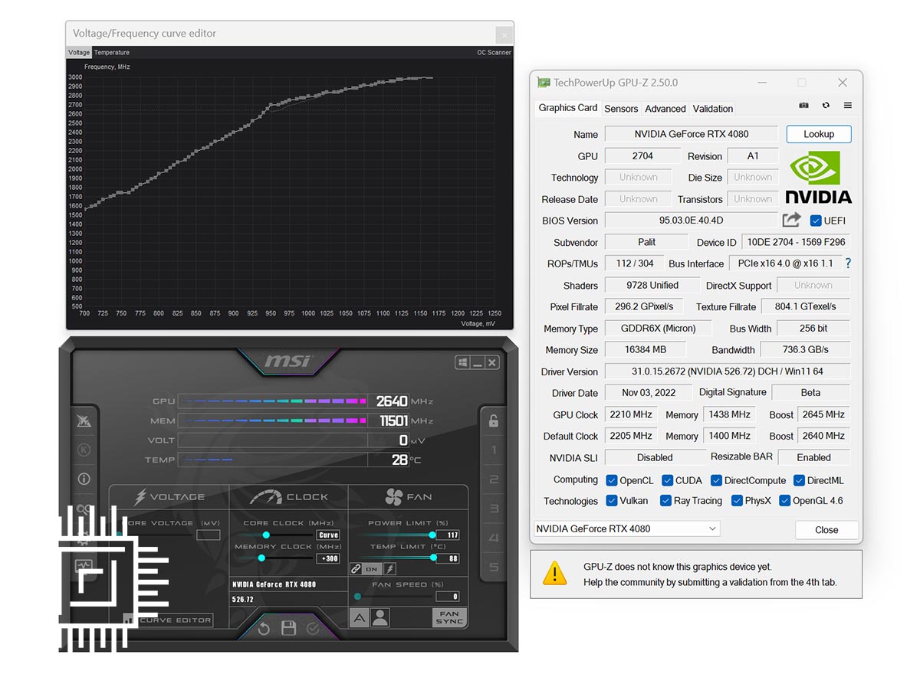
Task: Click the Core Voltage value field
Action: pos(208,535)
